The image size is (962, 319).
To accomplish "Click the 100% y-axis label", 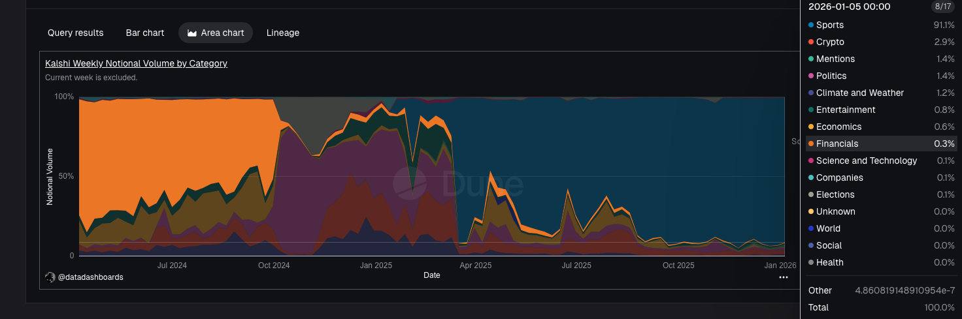I will pos(65,97).
